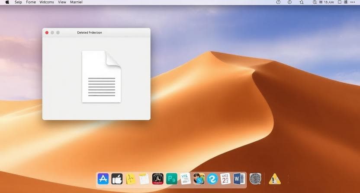Open the Marniel menu

coord(76,2)
